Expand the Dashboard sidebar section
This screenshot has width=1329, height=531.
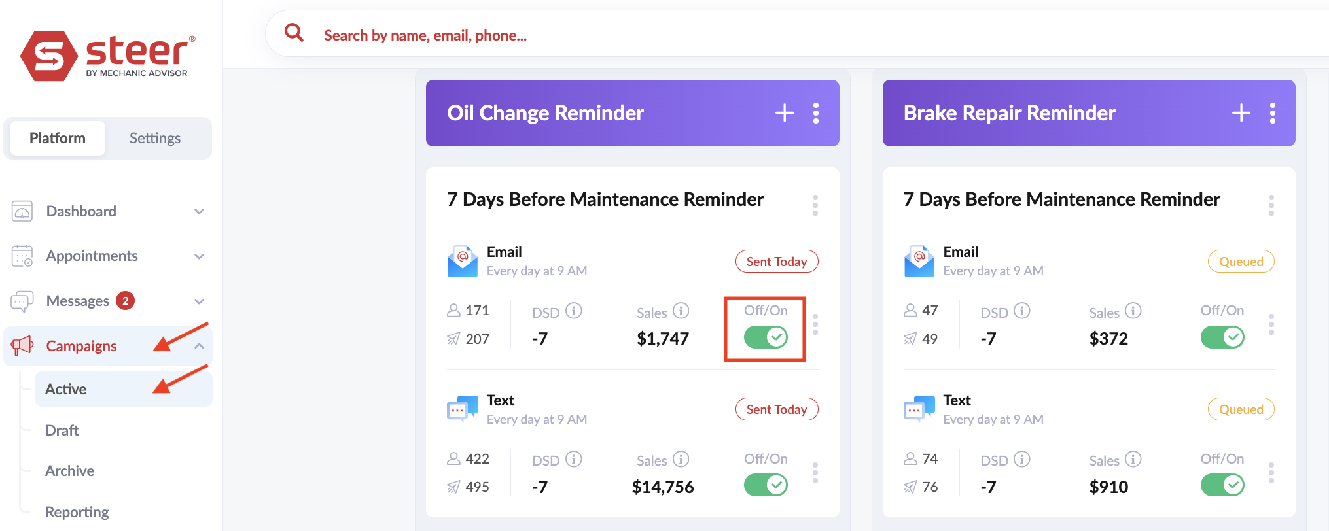click(x=200, y=211)
